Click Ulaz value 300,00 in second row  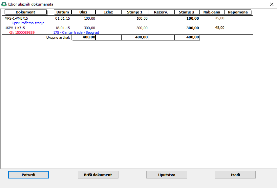tap(90, 28)
